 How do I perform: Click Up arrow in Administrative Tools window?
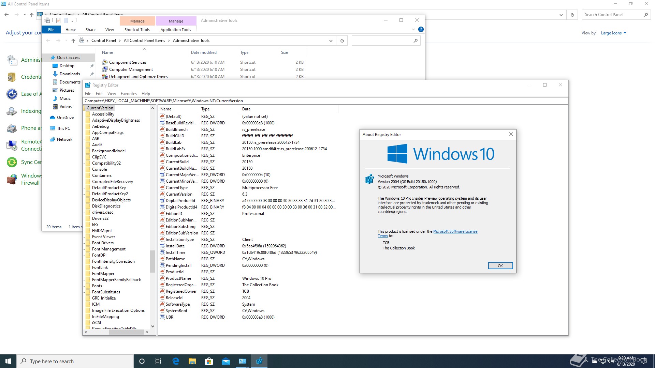point(73,41)
